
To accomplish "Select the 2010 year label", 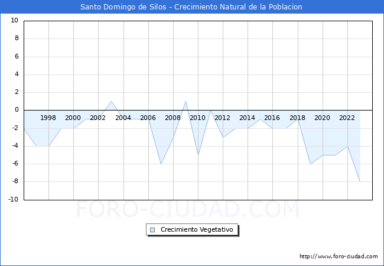I will (x=197, y=118).
